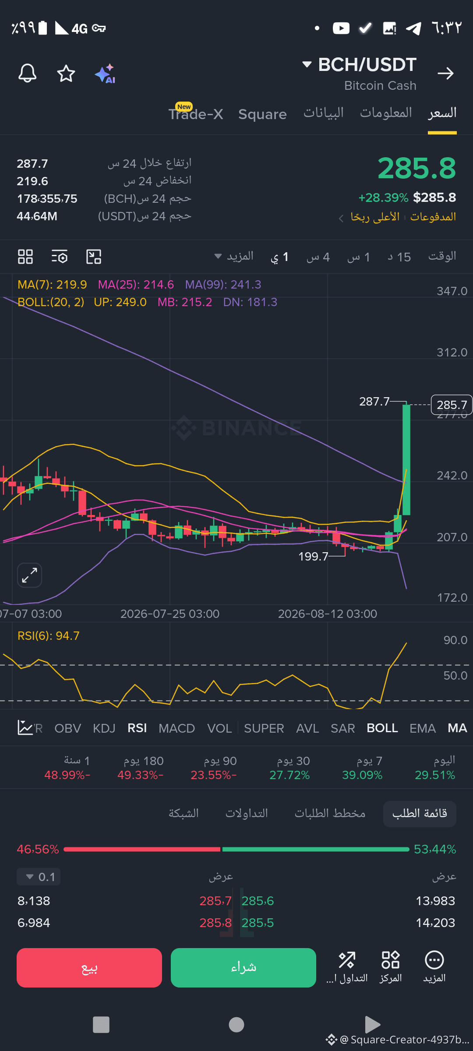Toggle the SAR indicator

pyautogui.click(x=342, y=728)
